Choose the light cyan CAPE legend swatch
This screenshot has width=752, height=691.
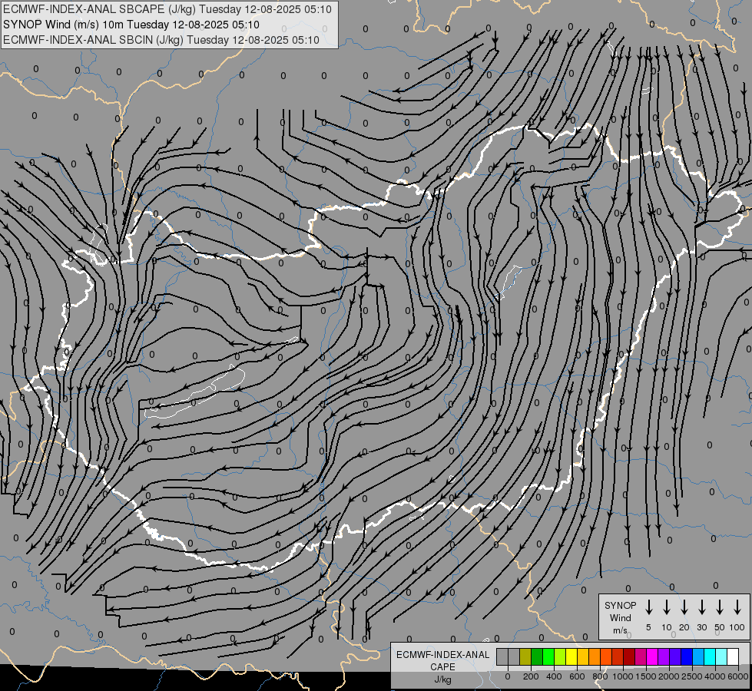pyautogui.click(x=721, y=656)
